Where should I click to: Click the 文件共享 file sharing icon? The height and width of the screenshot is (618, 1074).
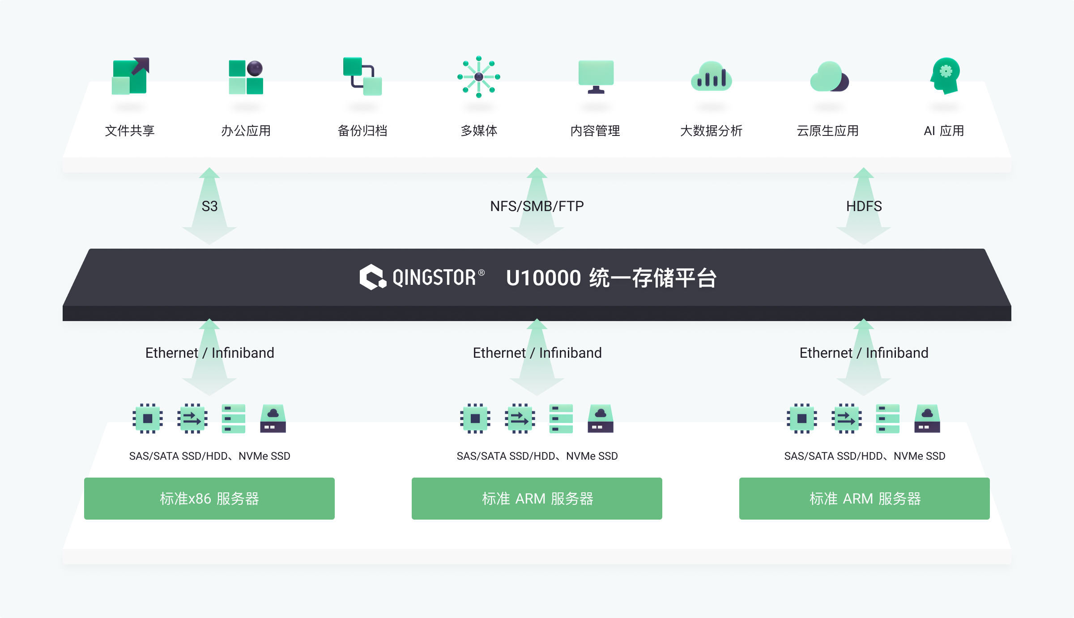click(x=130, y=76)
